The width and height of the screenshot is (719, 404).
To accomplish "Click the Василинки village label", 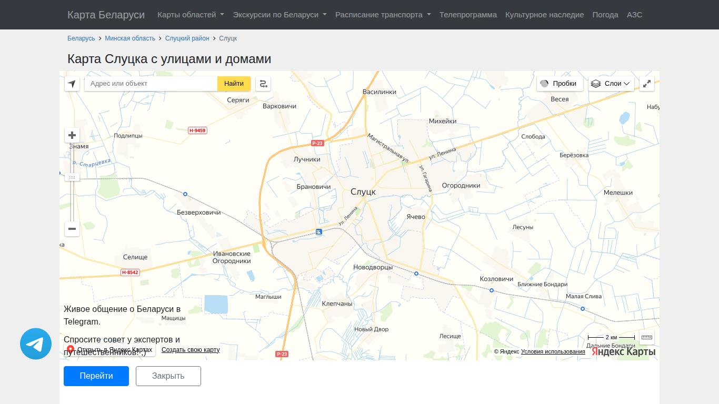I will click(380, 92).
